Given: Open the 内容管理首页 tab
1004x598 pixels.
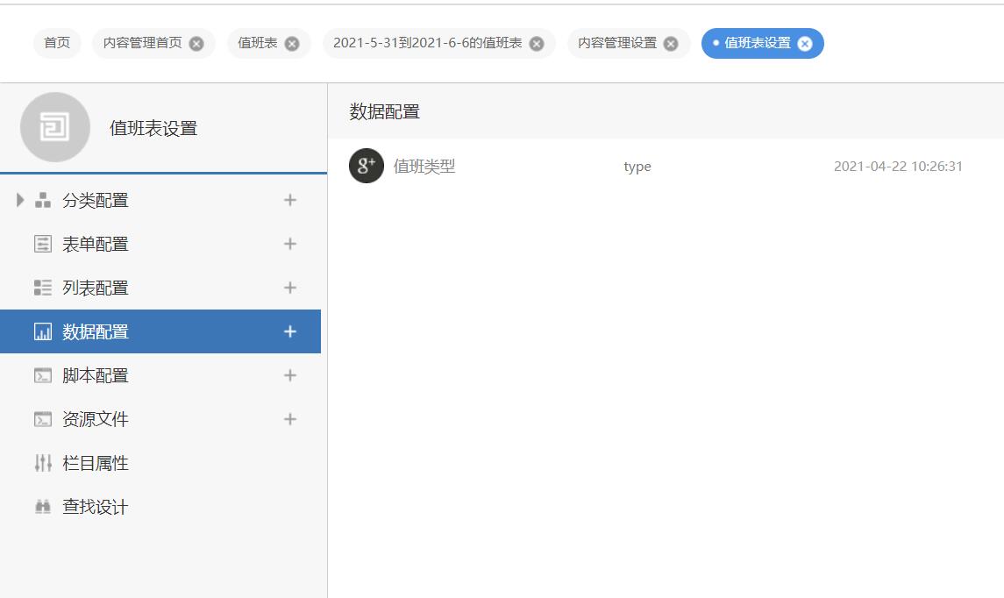Looking at the screenshot, I should point(142,43).
